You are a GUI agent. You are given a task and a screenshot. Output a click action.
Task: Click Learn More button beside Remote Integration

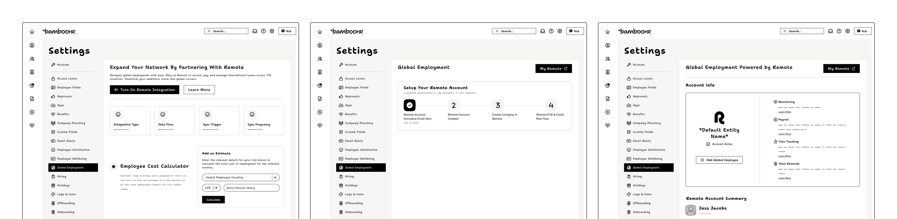pyautogui.click(x=199, y=90)
